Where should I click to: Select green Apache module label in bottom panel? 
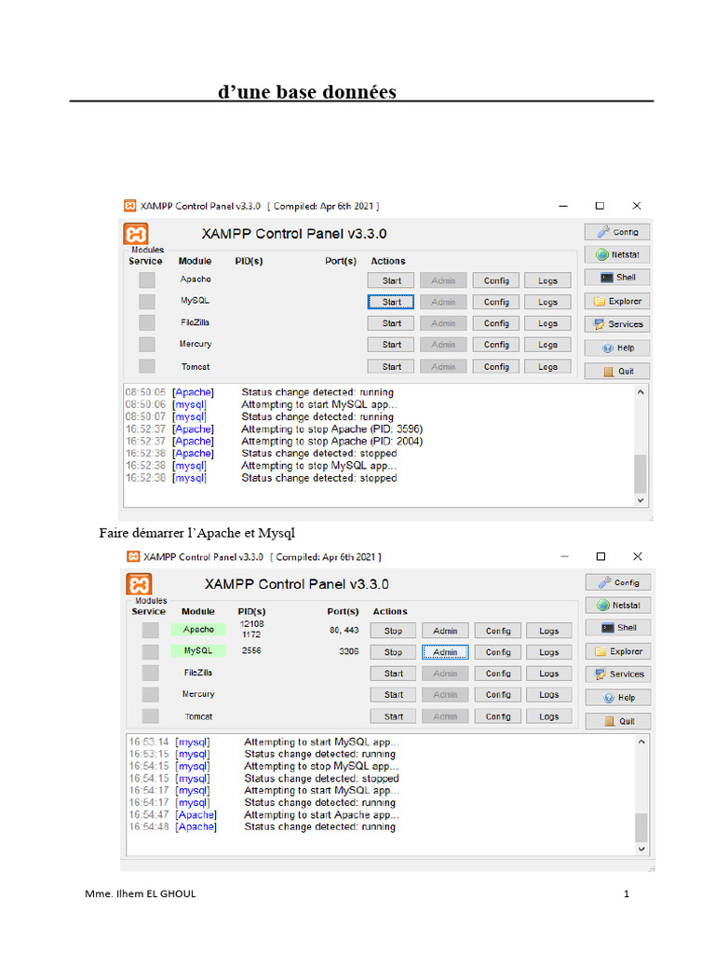click(198, 630)
